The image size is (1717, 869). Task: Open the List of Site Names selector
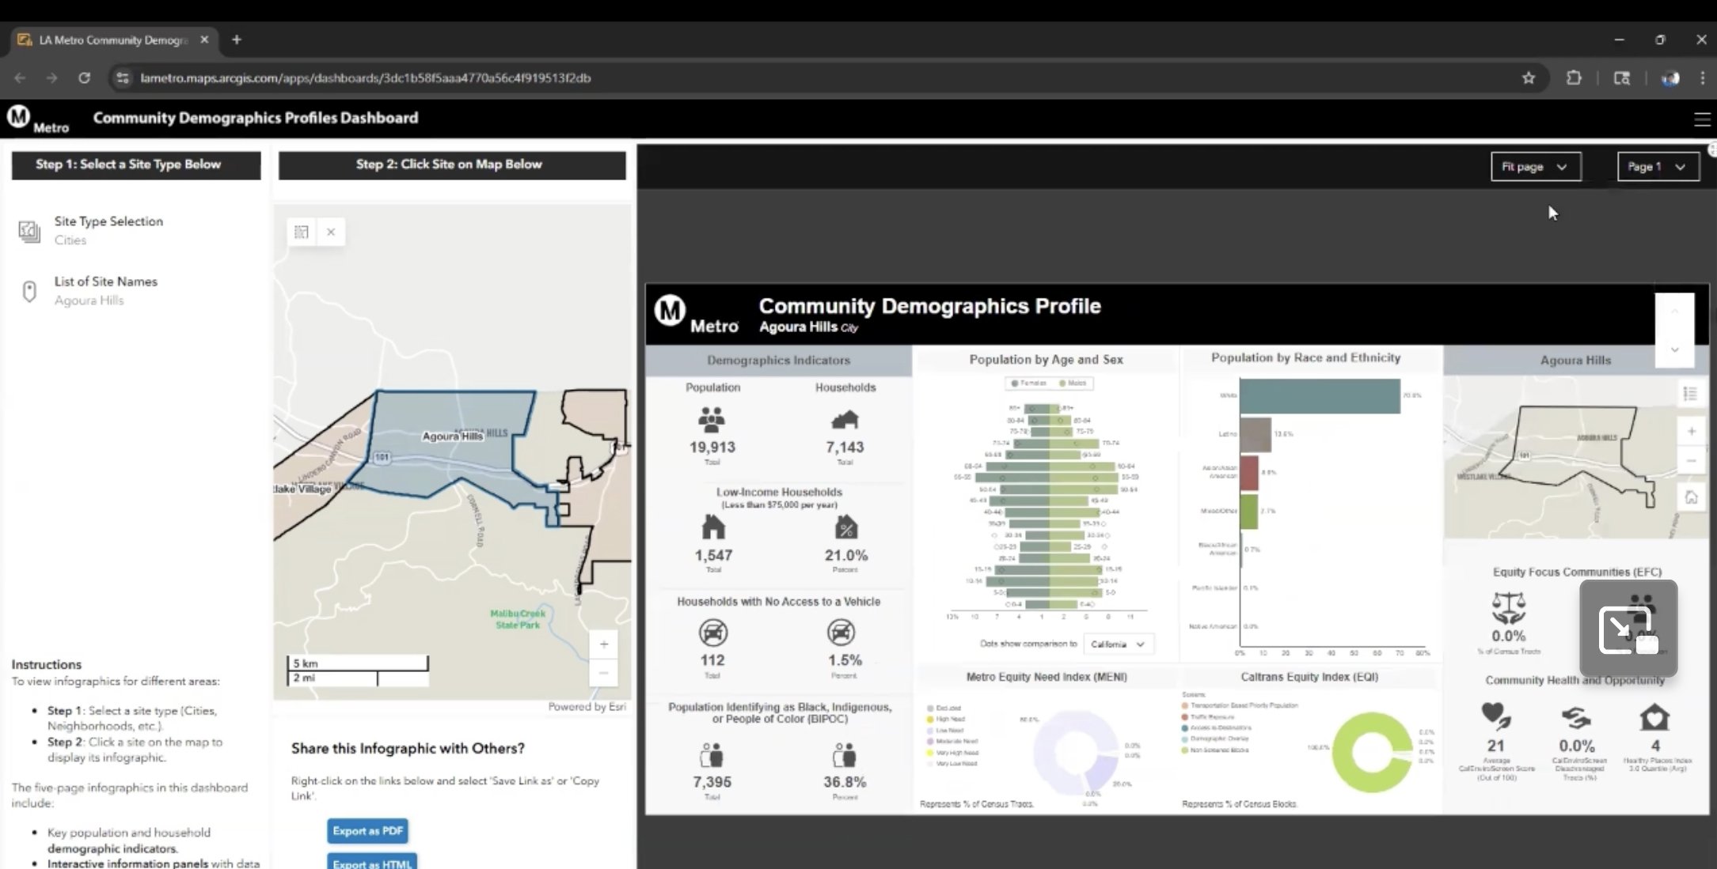135,290
